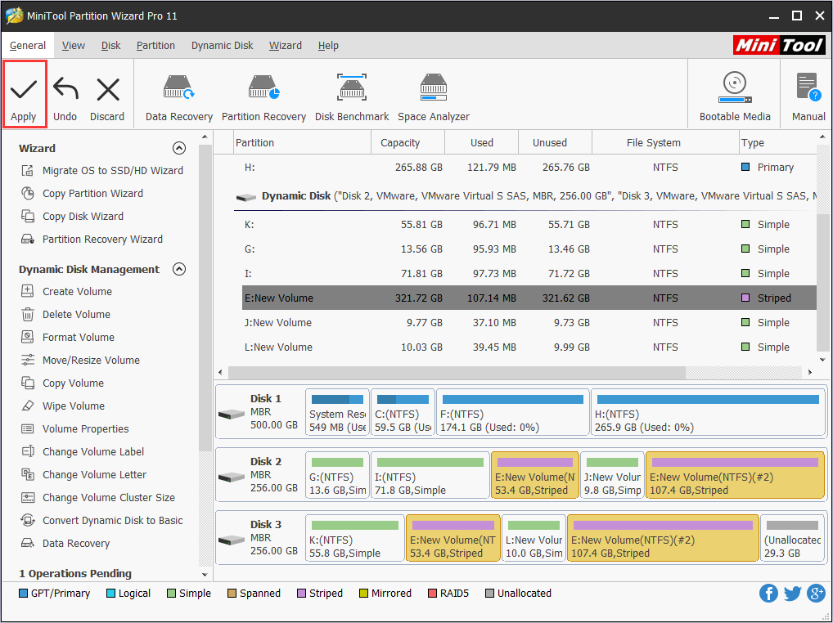Select Change Volume Label
833x623 pixels.
click(83, 451)
